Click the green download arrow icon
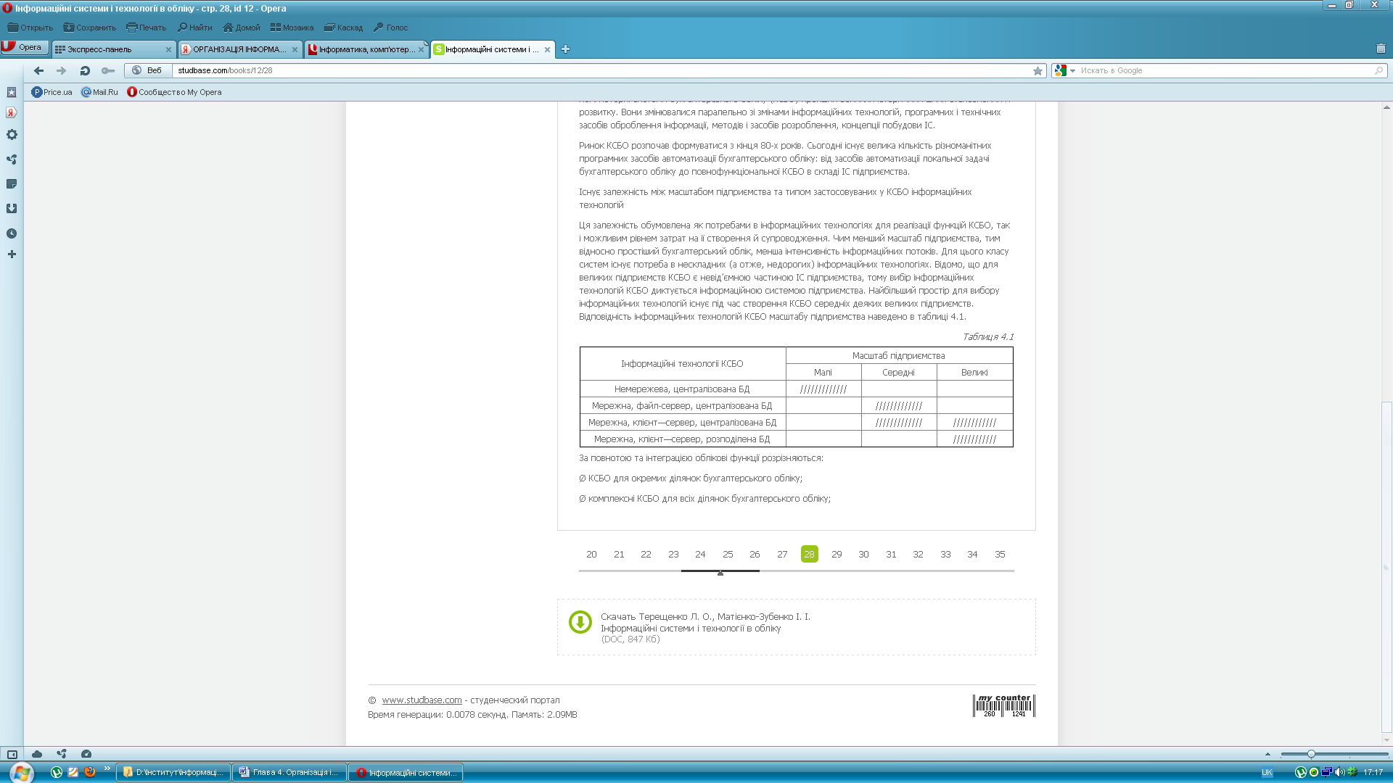 (x=580, y=622)
